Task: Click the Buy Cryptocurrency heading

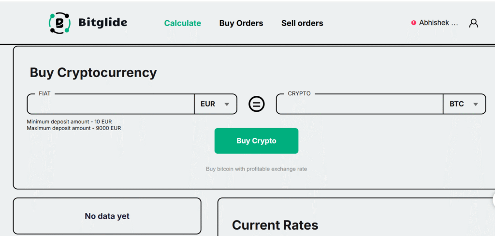Action: click(93, 73)
